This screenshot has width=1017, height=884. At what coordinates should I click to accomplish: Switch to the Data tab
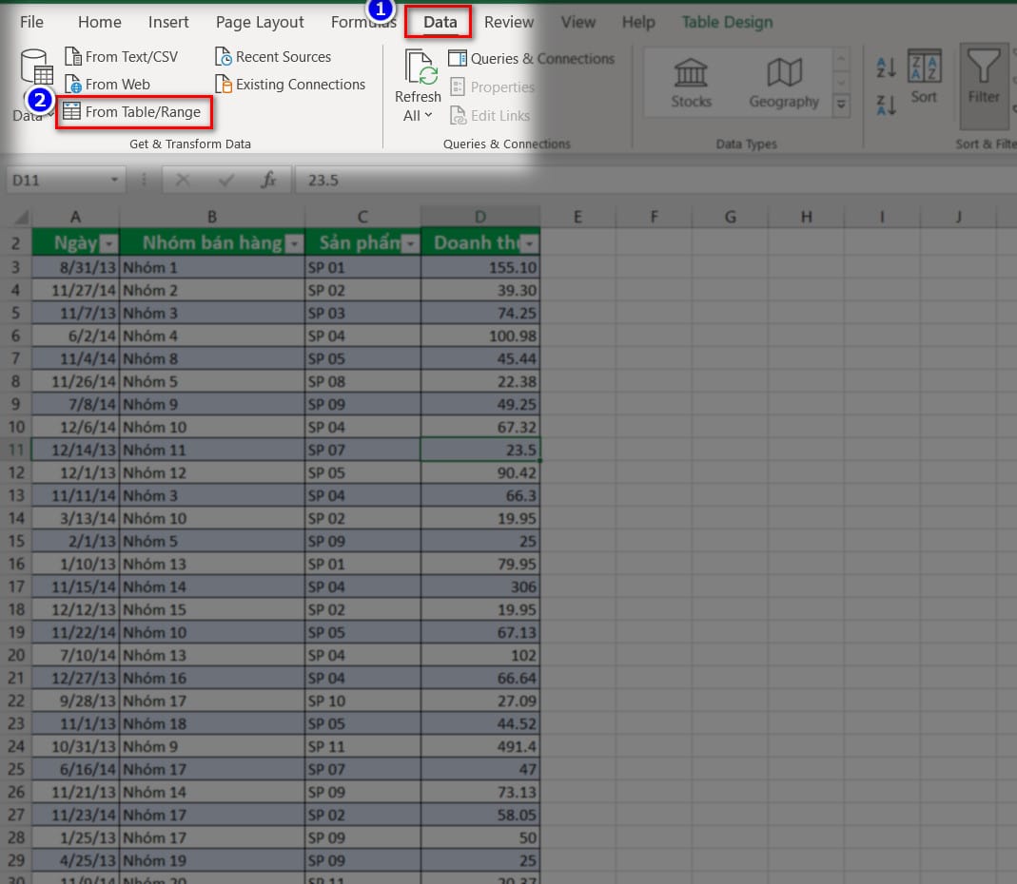click(x=440, y=22)
